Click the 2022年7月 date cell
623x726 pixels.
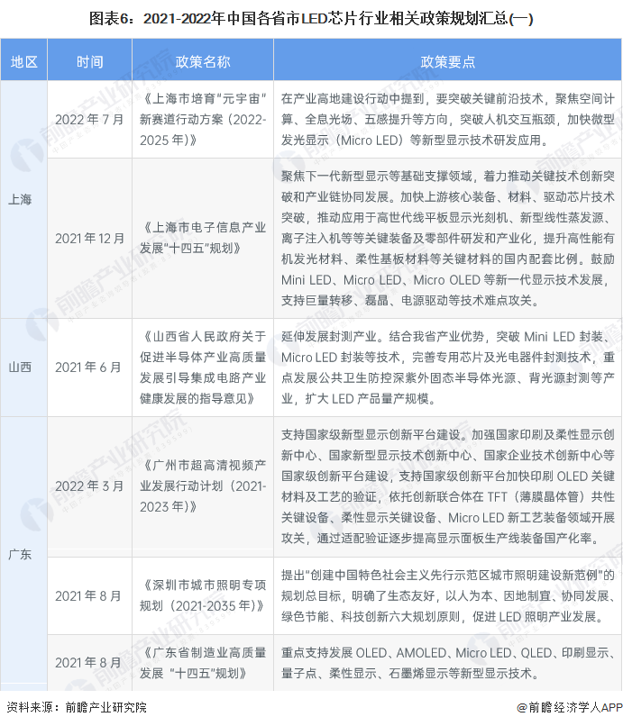[x=89, y=120]
